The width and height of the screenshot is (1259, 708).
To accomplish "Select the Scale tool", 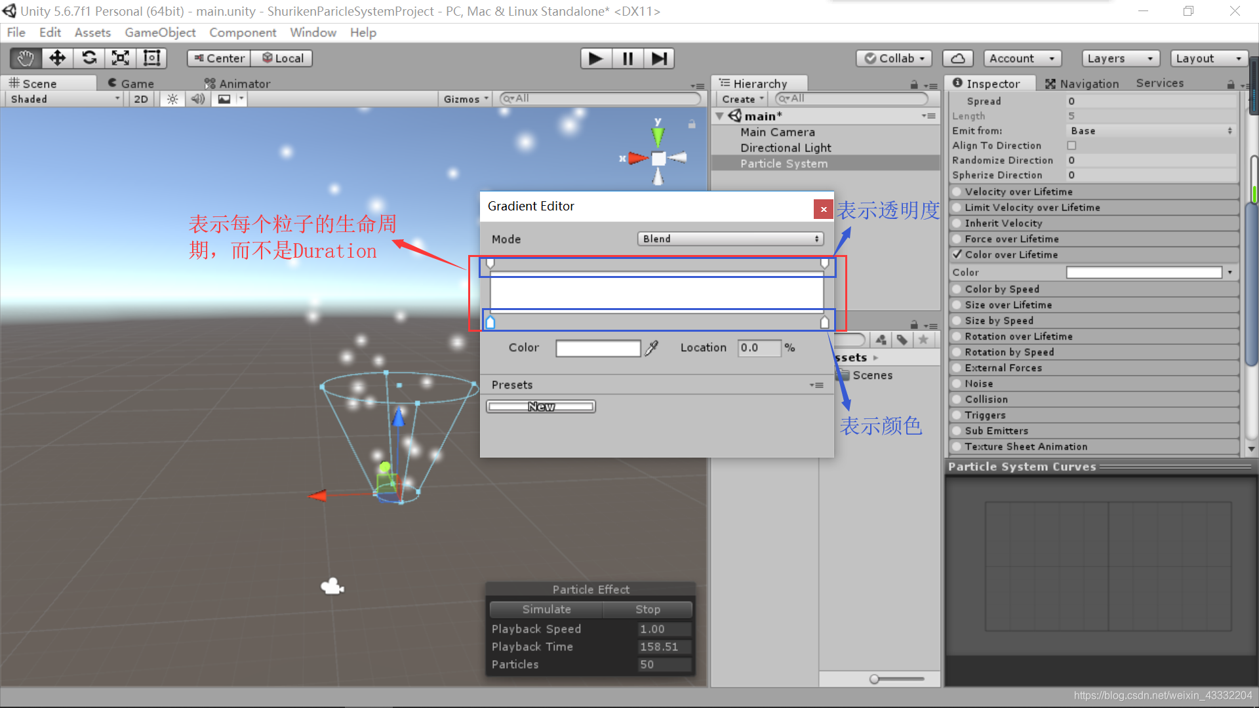I will (x=121, y=58).
